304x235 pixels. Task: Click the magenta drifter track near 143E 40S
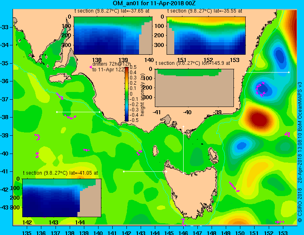click(139, 152)
